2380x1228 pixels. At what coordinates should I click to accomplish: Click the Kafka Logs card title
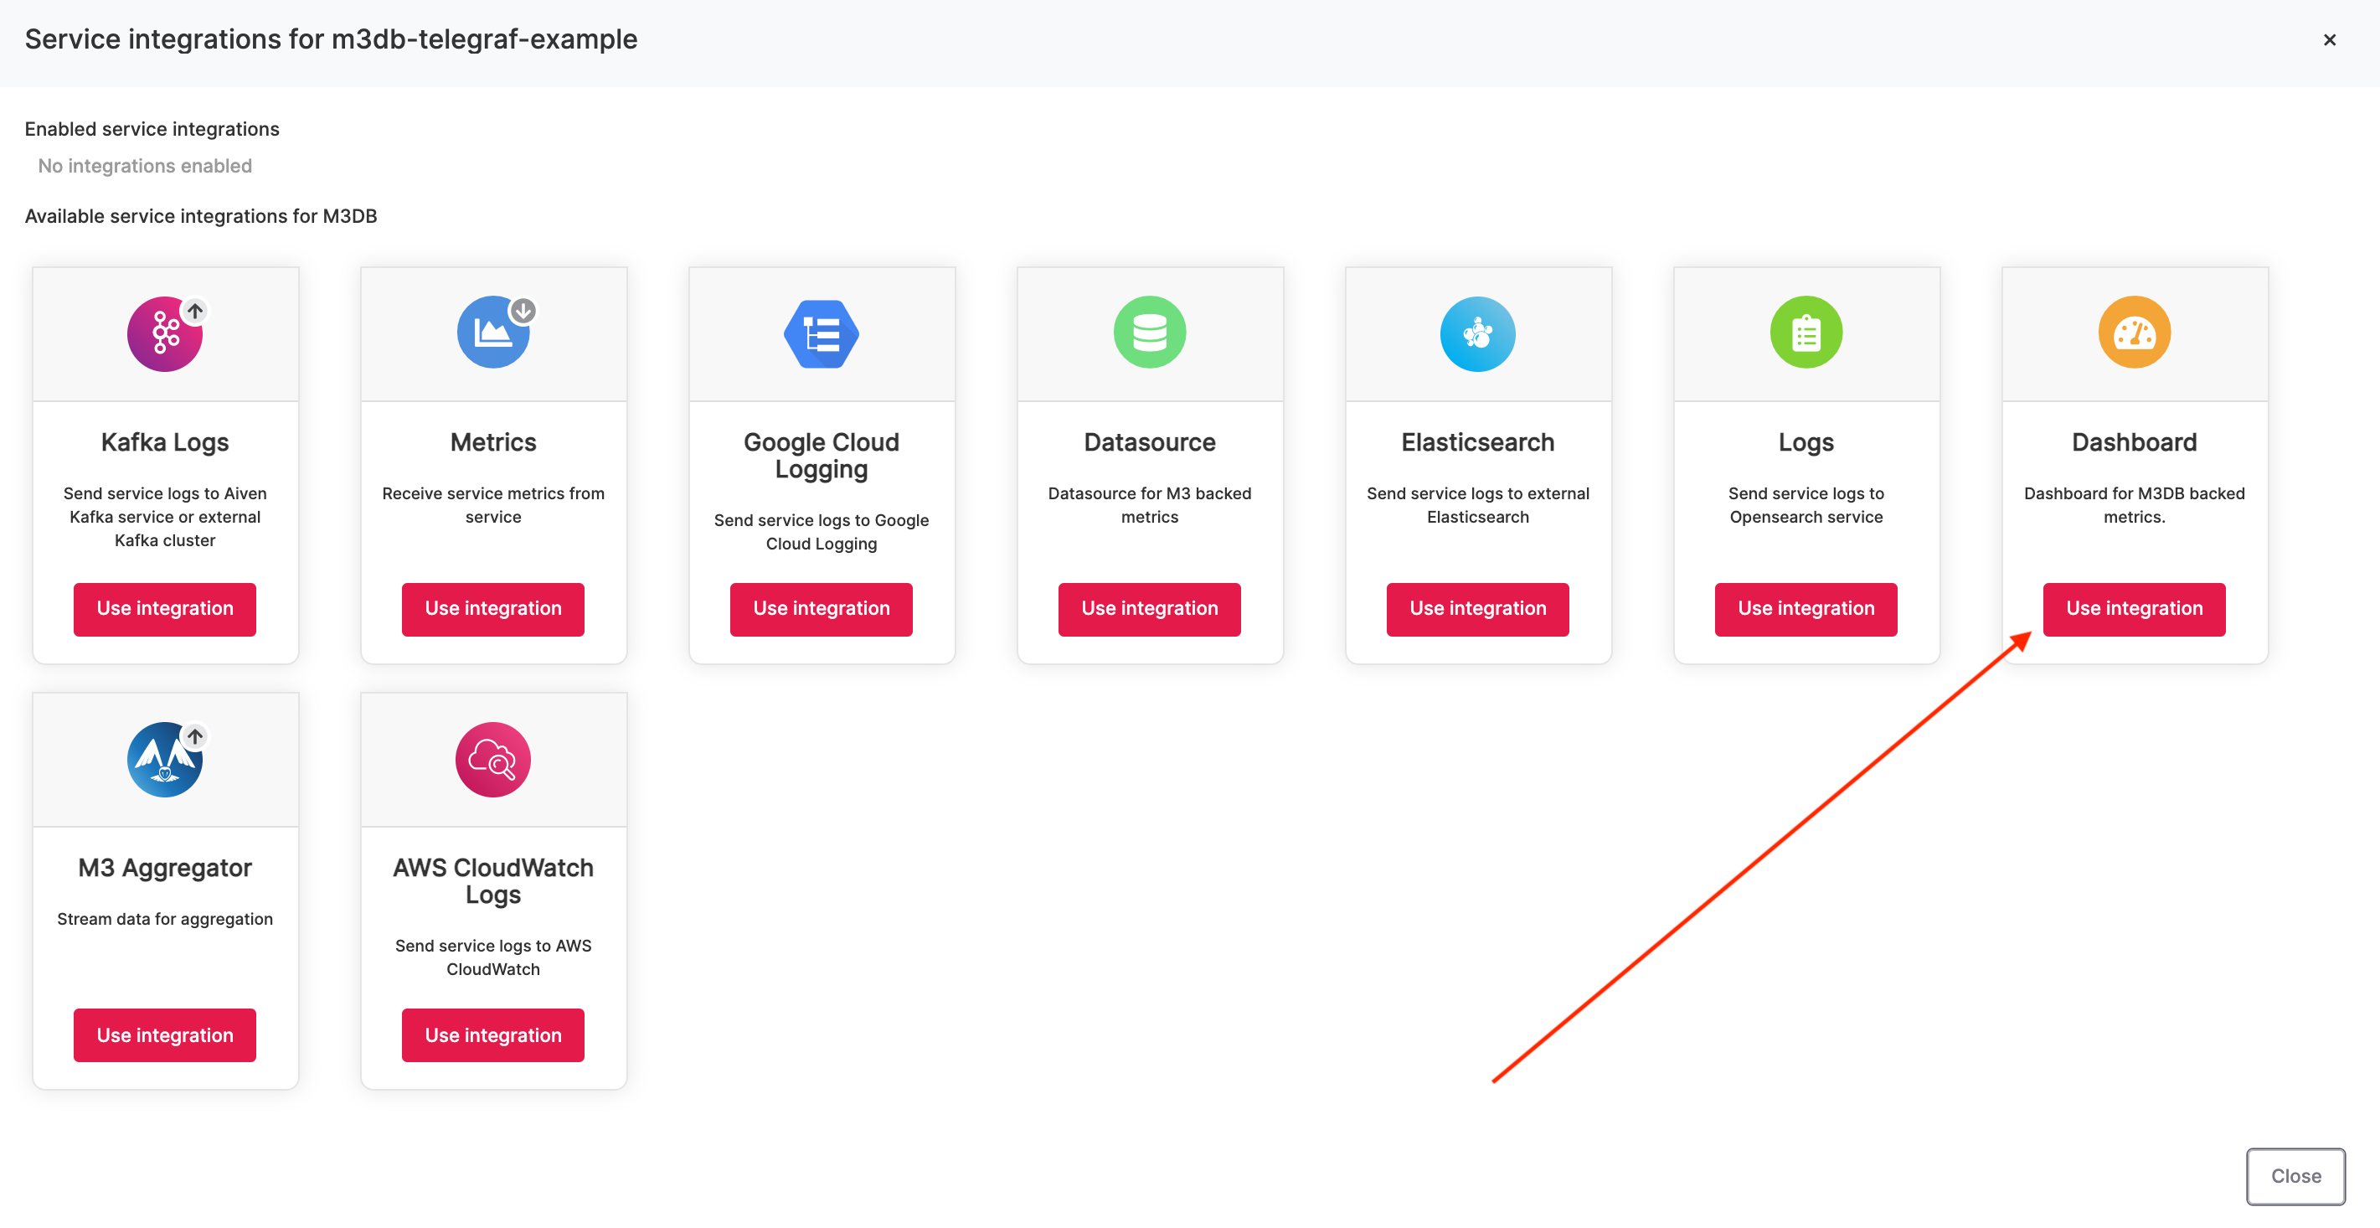(164, 442)
